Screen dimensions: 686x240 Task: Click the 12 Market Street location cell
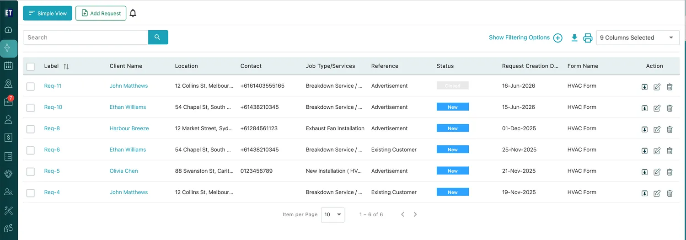coord(204,128)
